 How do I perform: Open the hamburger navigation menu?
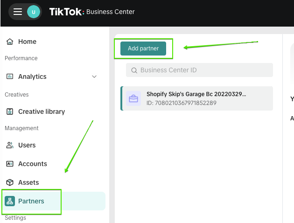coord(18,12)
